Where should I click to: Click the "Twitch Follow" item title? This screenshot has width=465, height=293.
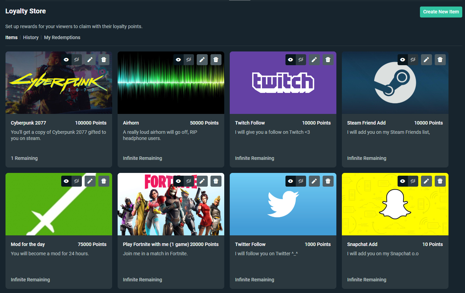coord(250,123)
